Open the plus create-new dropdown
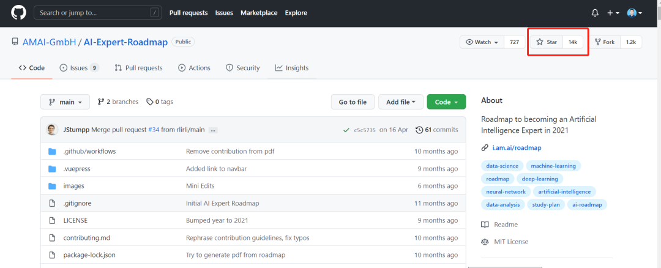Image resolution: width=661 pixels, height=268 pixels. click(x=613, y=13)
